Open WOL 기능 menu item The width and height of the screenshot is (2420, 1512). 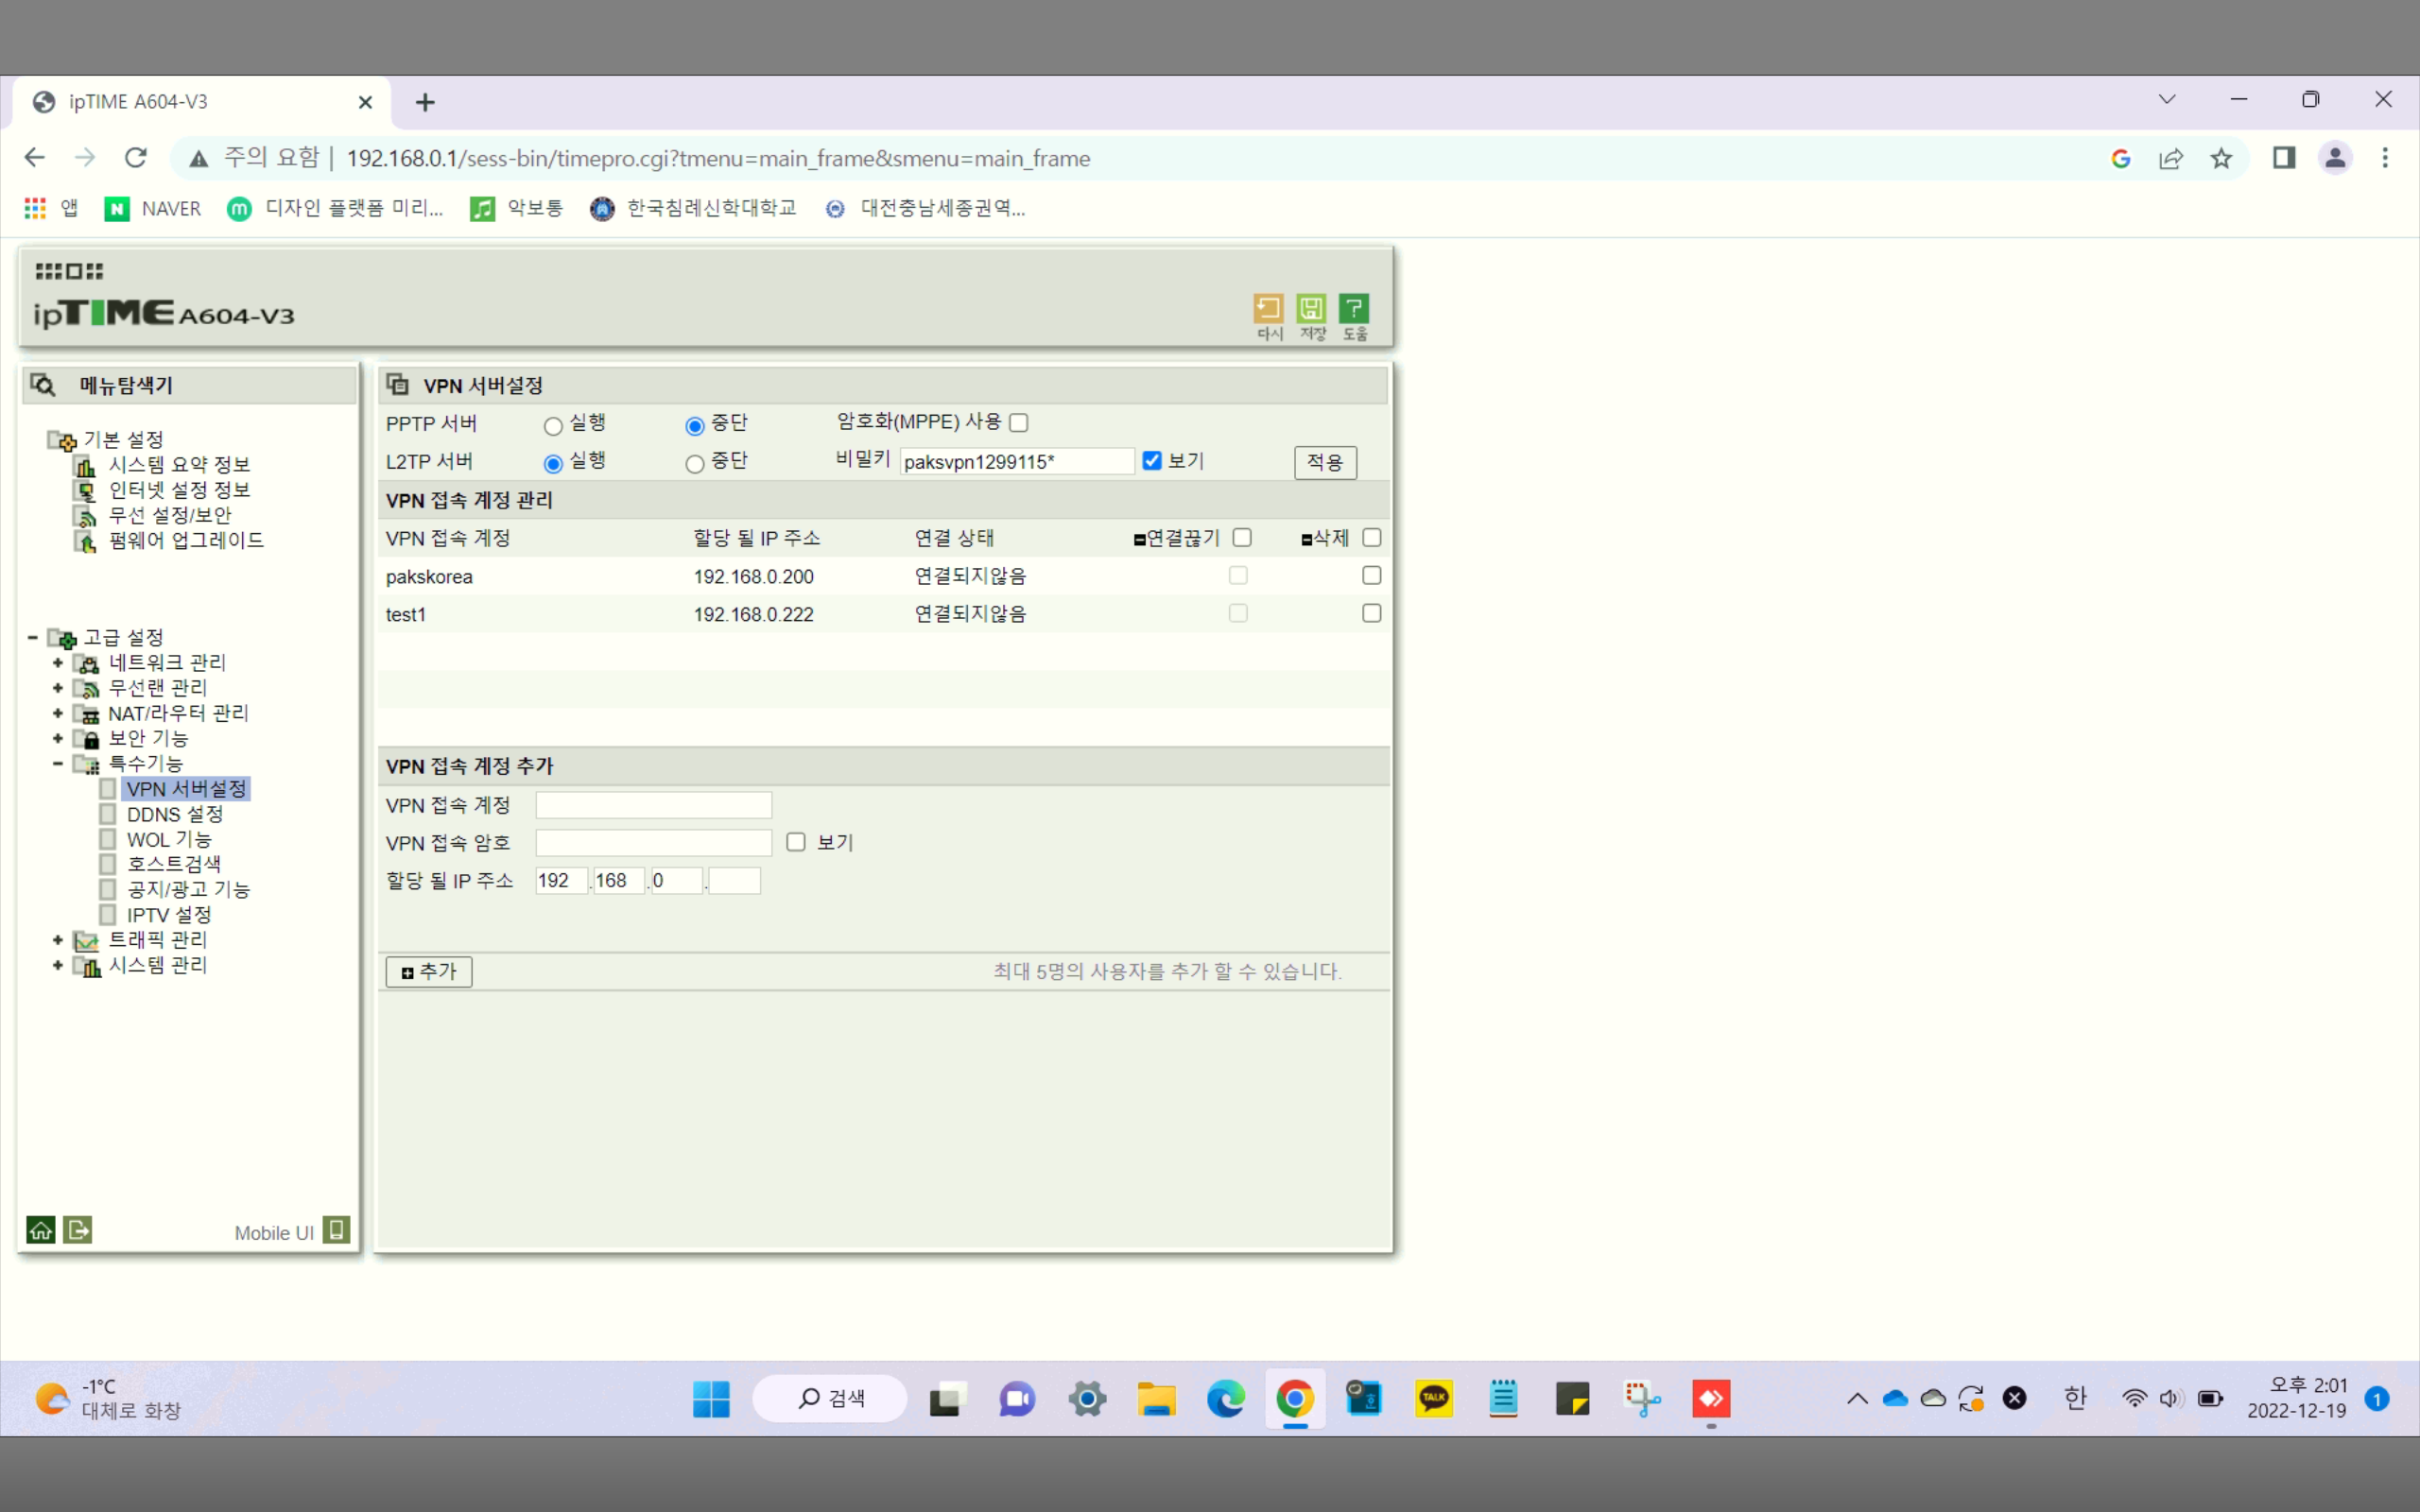169,840
